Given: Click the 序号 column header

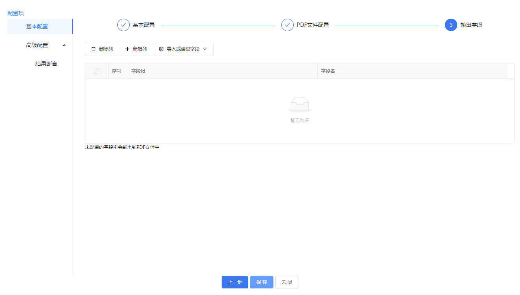Looking at the screenshot, I should [116, 71].
